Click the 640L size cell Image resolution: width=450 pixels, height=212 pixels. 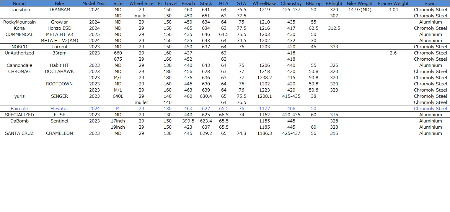point(118,96)
